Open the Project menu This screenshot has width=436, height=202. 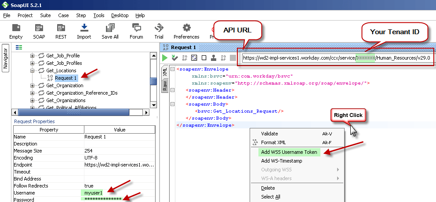click(25, 15)
